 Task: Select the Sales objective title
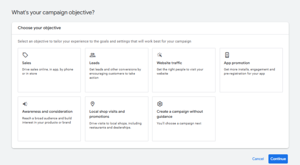click(x=27, y=63)
